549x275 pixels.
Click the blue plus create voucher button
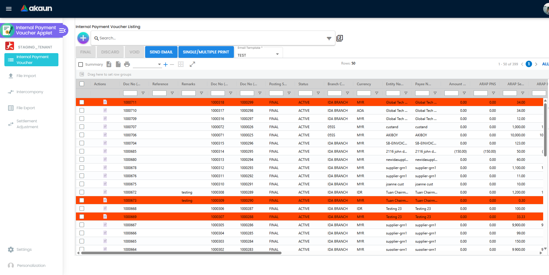(x=83, y=38)
